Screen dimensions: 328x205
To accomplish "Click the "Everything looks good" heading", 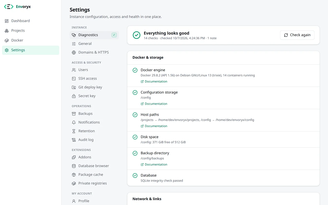I will [x=167, y=33].
